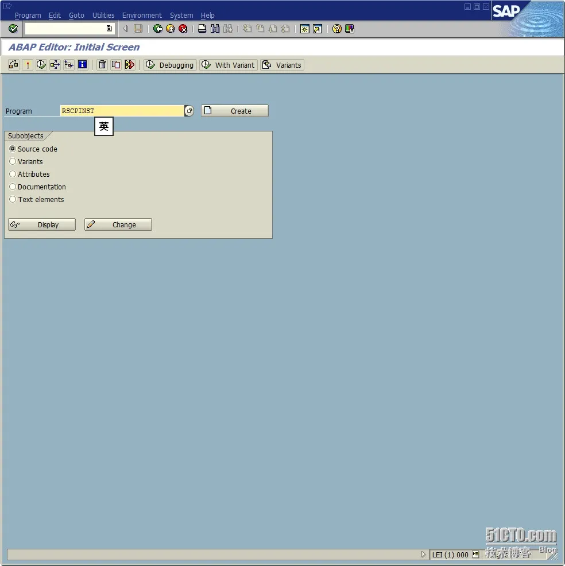Click the Last Page icon
This screenshot has width=565, height=566.
(285, 29)
